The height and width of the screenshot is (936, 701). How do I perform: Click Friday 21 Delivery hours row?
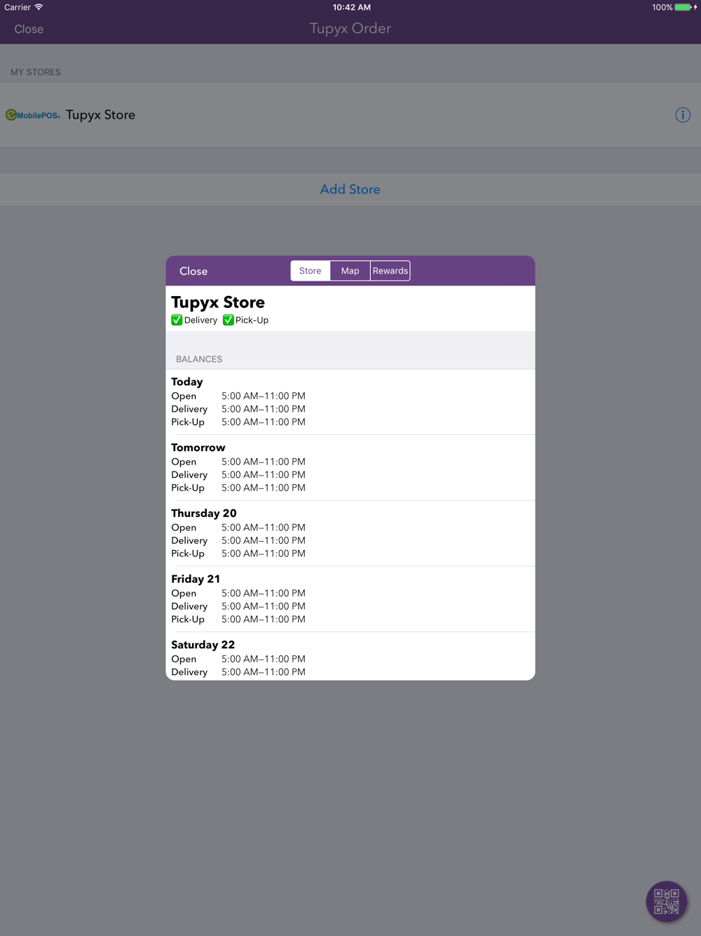(238, 606)
